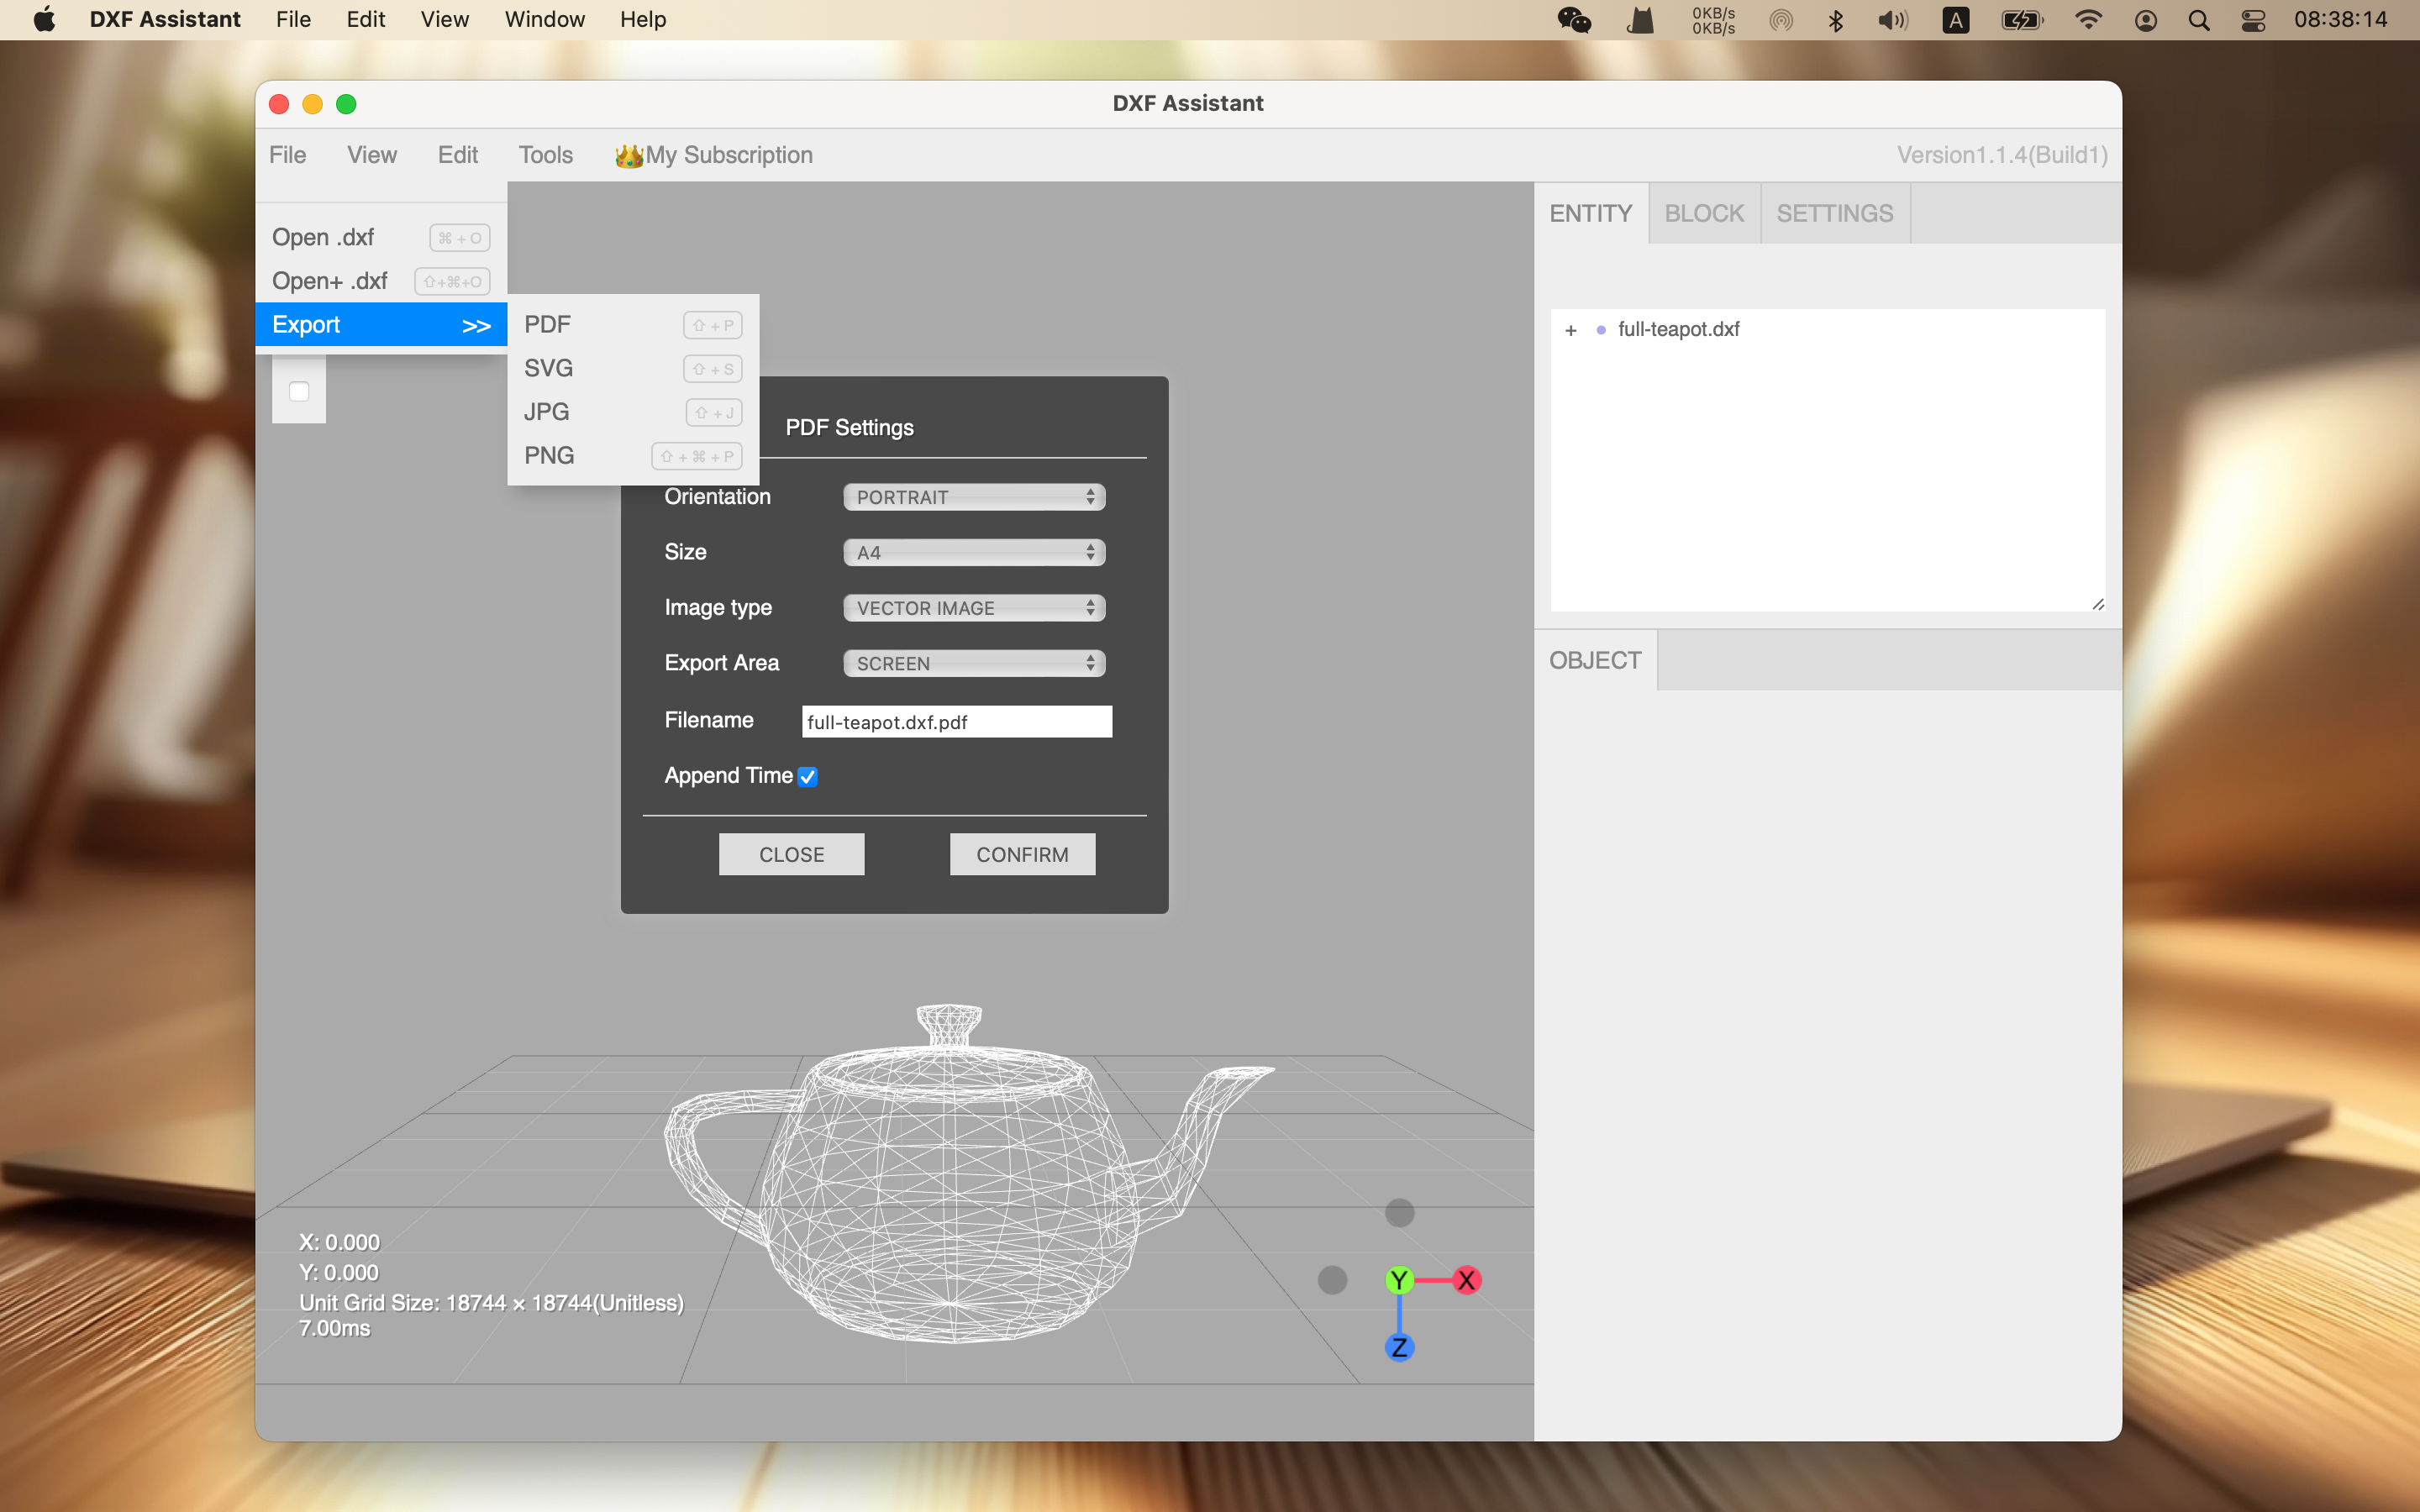Click the purple dot beside full-teapot.dxf
This screenshot has height=1512, width=2420.
[x=1601, y=330]
